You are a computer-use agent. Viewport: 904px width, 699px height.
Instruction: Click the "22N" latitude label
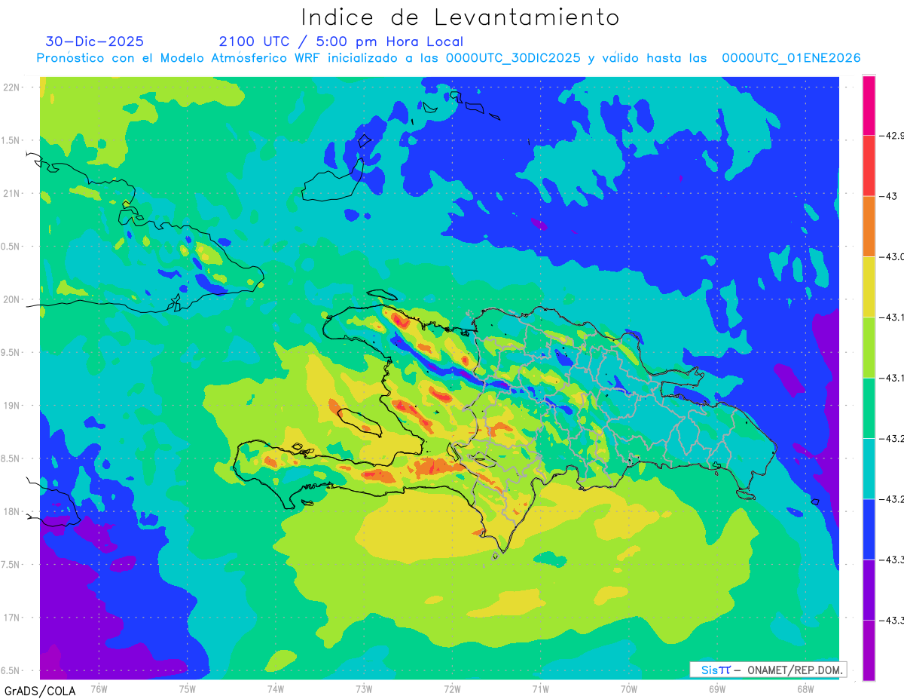(12, 87)
